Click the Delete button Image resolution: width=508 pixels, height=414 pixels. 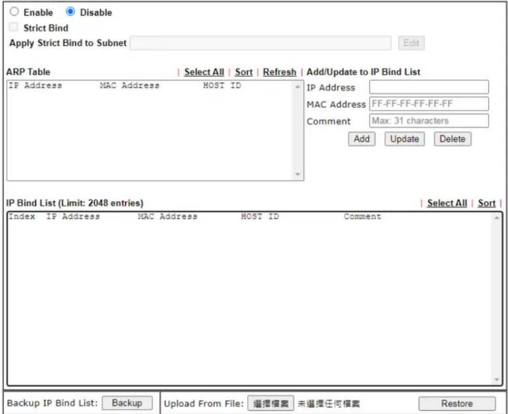[x=452, y=139]
